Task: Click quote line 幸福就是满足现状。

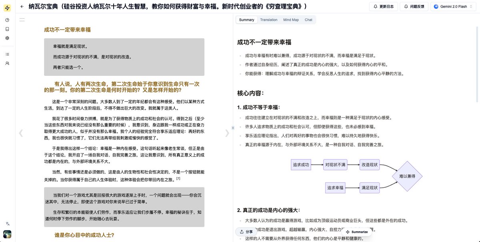Action: [x=70, y=46]
